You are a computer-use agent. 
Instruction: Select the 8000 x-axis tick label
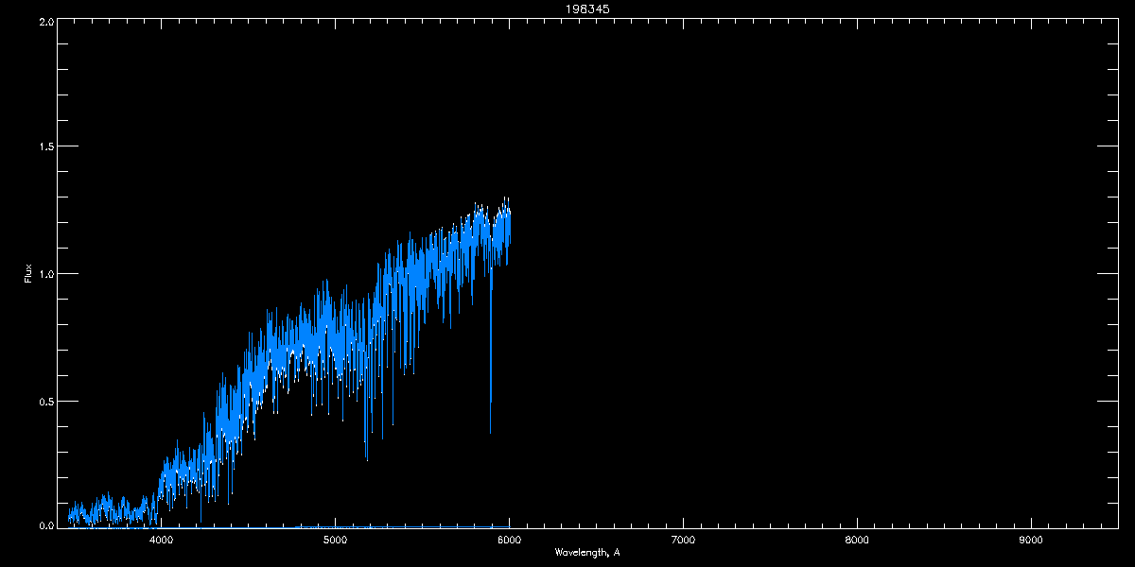point(857,540)
